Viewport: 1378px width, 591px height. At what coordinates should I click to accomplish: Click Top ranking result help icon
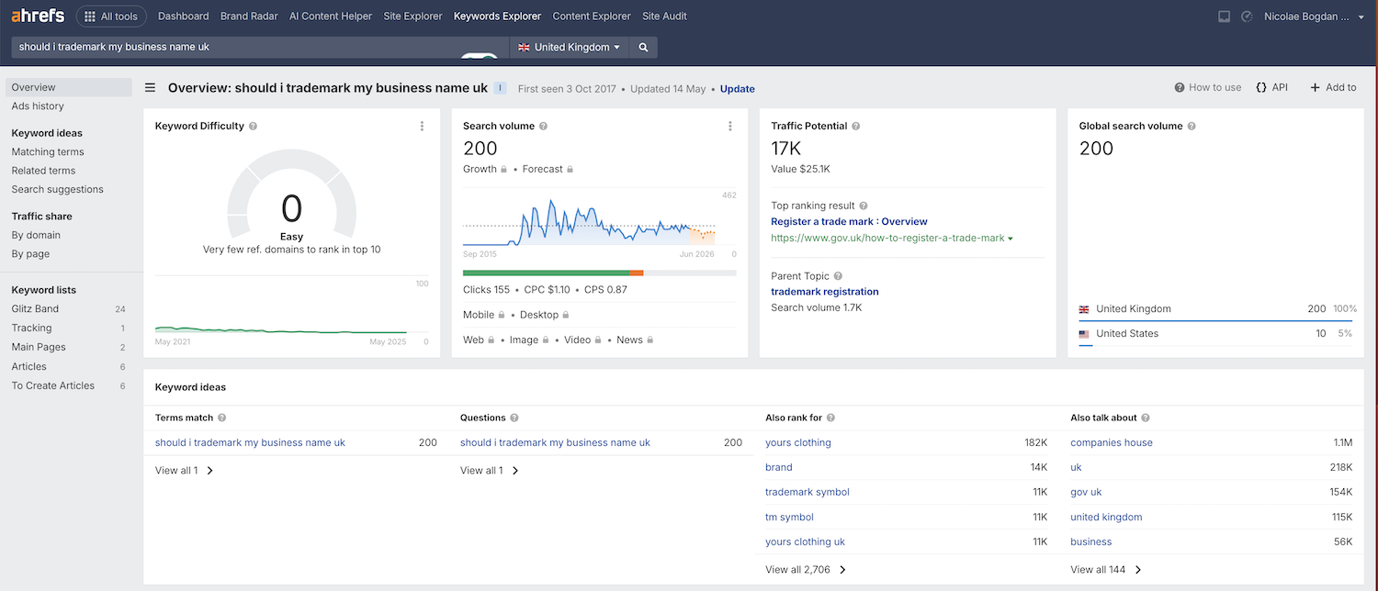click(x=864, y=206)
